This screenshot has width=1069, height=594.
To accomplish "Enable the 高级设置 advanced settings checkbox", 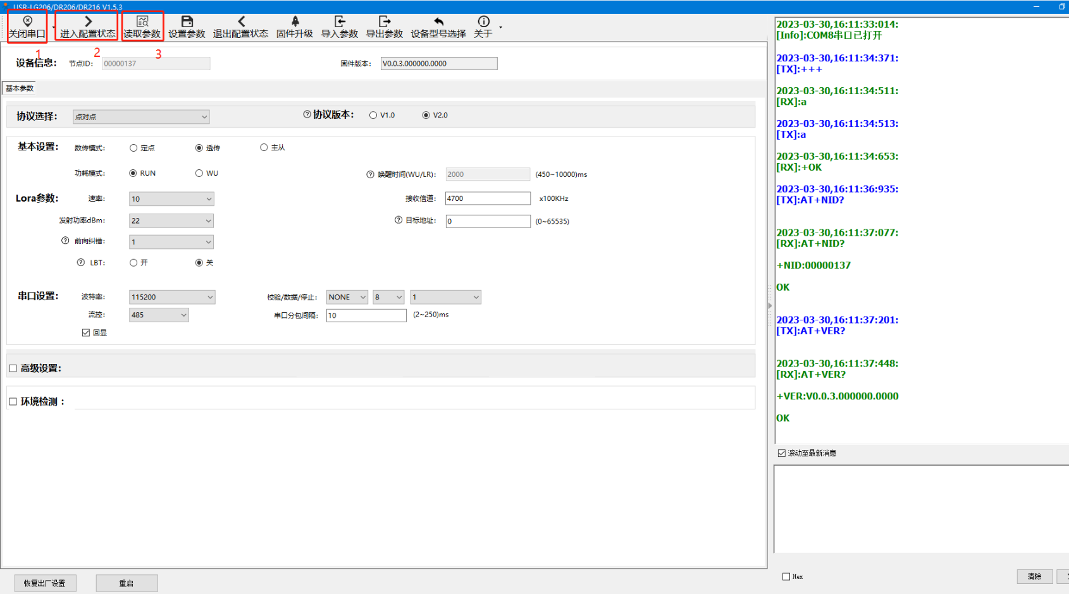I will click(x=13, y=368).
